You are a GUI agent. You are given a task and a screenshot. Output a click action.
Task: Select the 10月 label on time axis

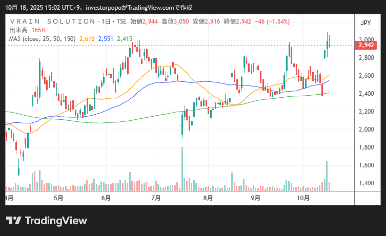[303, 198]
